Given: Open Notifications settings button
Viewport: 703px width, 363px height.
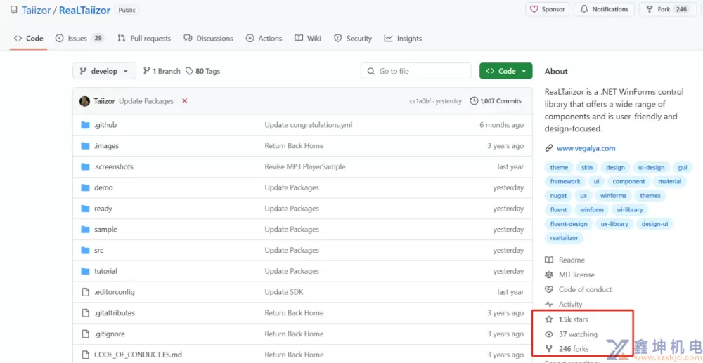Looking at the screenshot, I should (x=605, y=9).
